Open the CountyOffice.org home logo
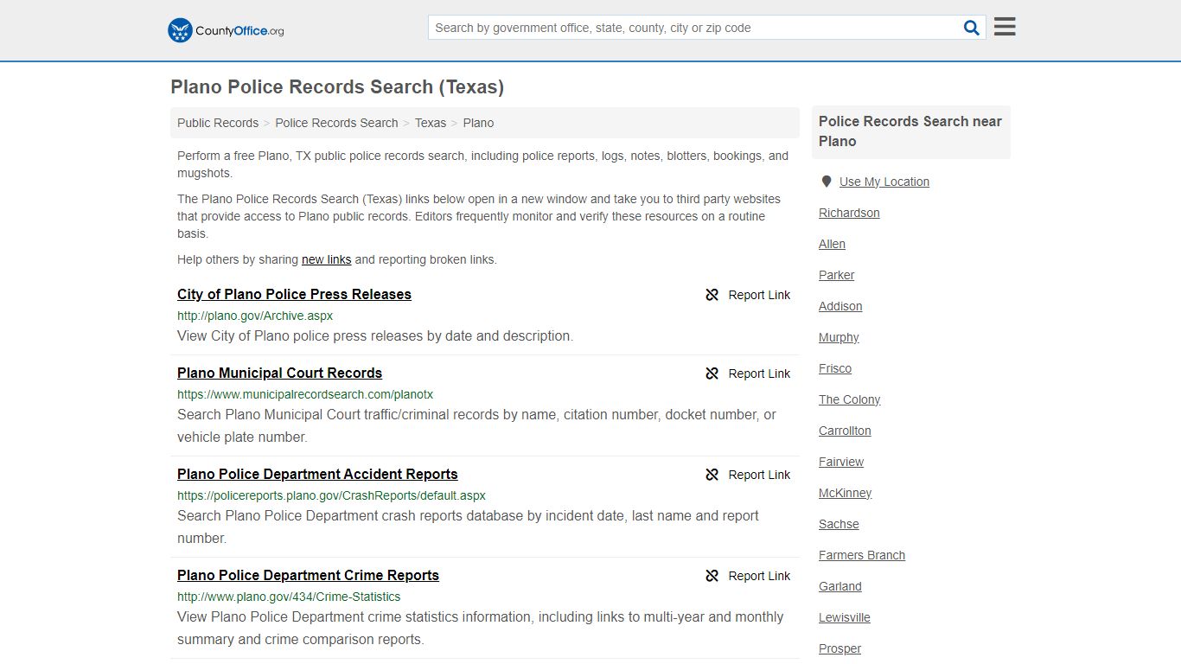Screen dimensions: 1181x664 coord(226,30)
